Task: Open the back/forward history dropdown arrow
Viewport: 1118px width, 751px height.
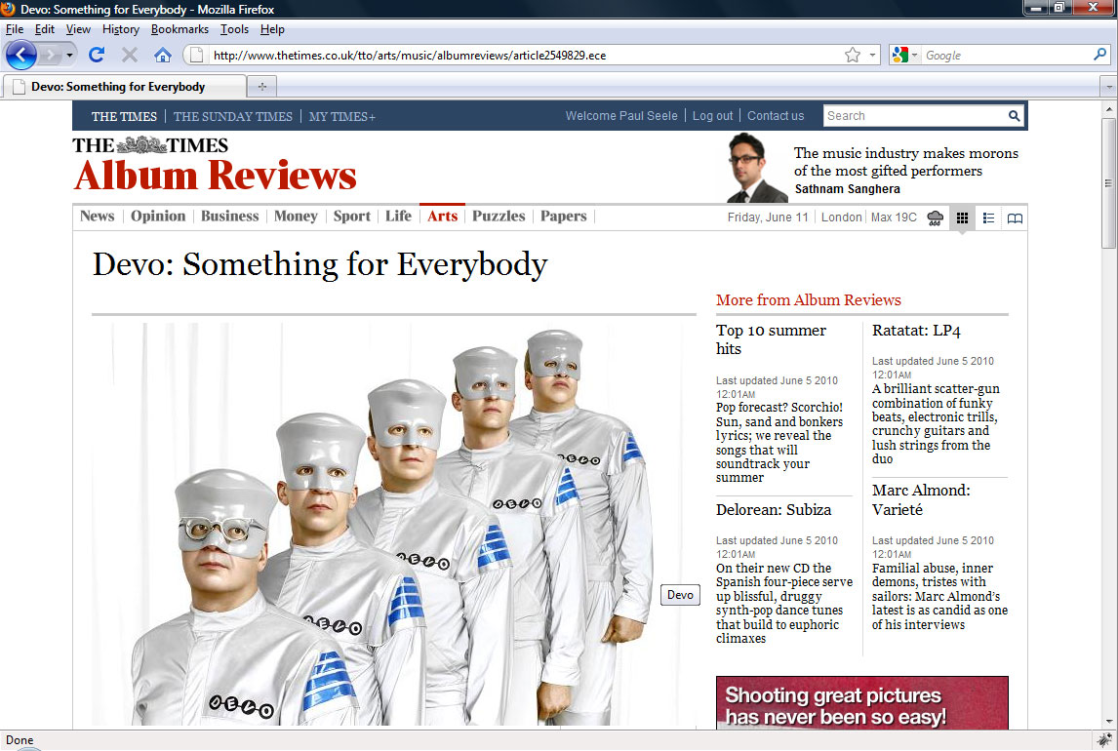Action: tap(69, 55)
